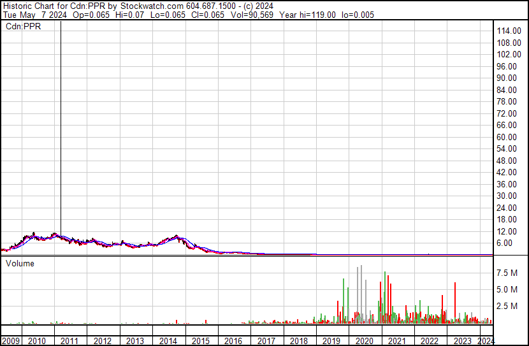Click the 'Vol=90,569' volume value

(x=252, y=15)
